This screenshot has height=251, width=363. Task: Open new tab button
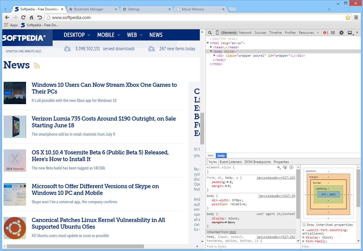tap(232, 9)
